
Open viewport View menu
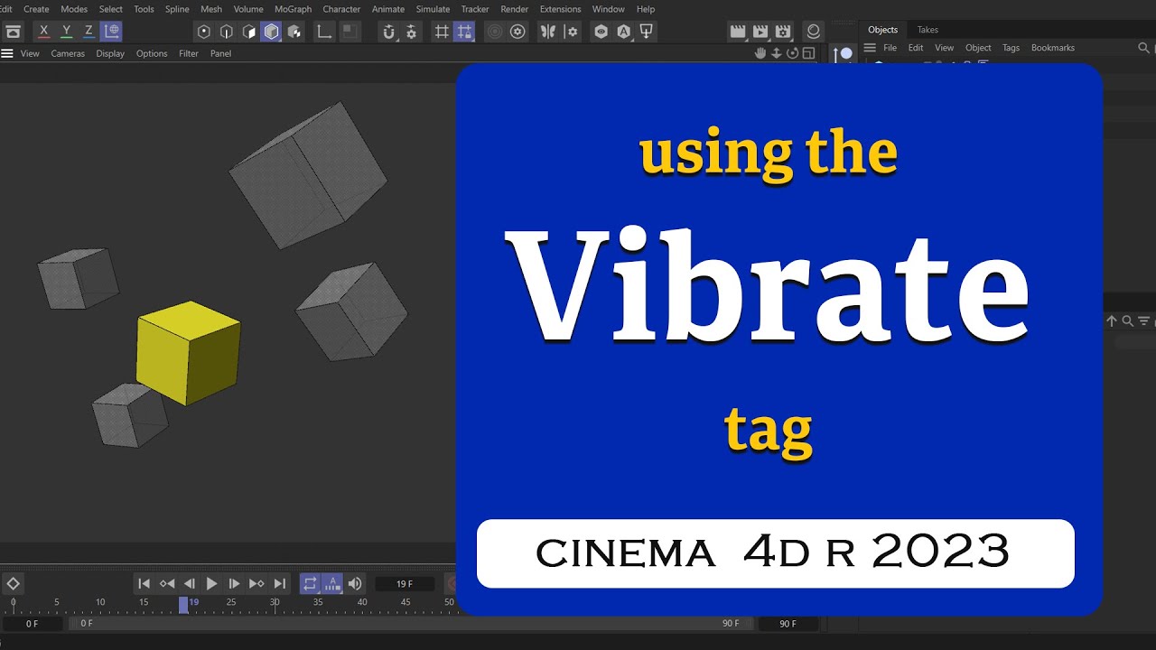coord(30,53)
